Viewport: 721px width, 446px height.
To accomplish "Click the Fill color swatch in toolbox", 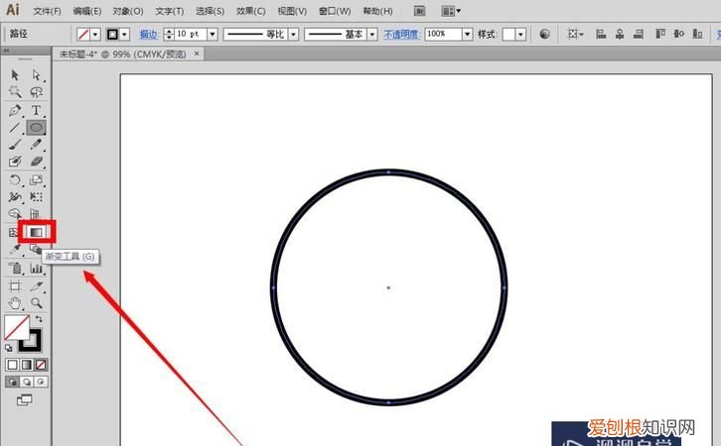I will 15,327.
